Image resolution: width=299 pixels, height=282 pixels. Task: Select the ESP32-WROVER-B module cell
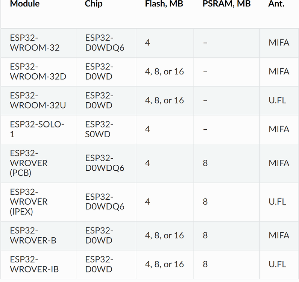pyautogui.click(x=38, y=236)
